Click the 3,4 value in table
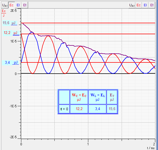 tap(97, 109)
